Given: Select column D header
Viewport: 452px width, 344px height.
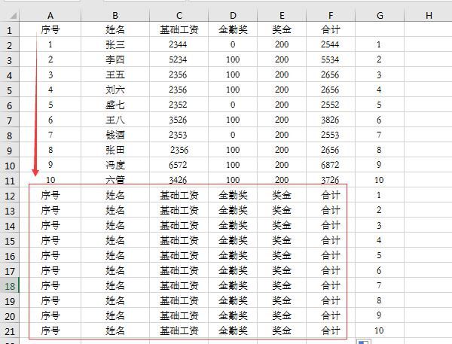Looking at the screenshot, I should pos(233,16).
